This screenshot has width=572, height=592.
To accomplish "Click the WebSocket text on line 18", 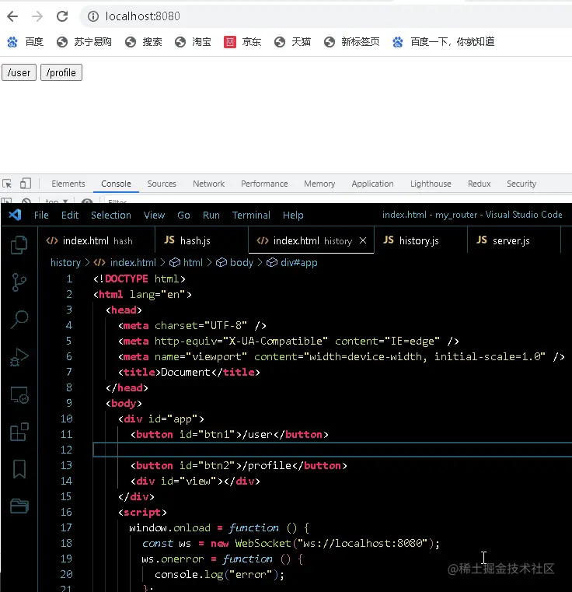I will [263, 543].
